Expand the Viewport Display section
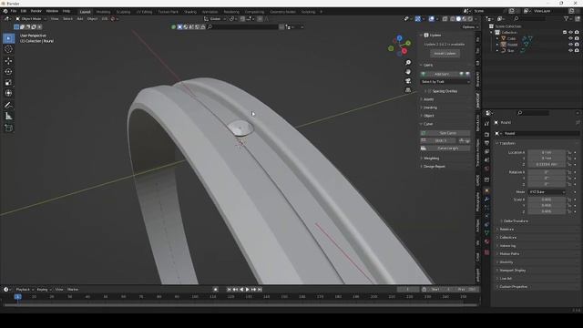The image size is (583, 328). [x=512, y=271]
